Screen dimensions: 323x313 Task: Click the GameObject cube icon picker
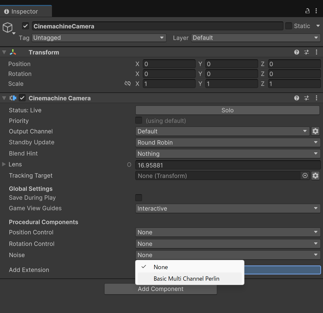[9, 28]
